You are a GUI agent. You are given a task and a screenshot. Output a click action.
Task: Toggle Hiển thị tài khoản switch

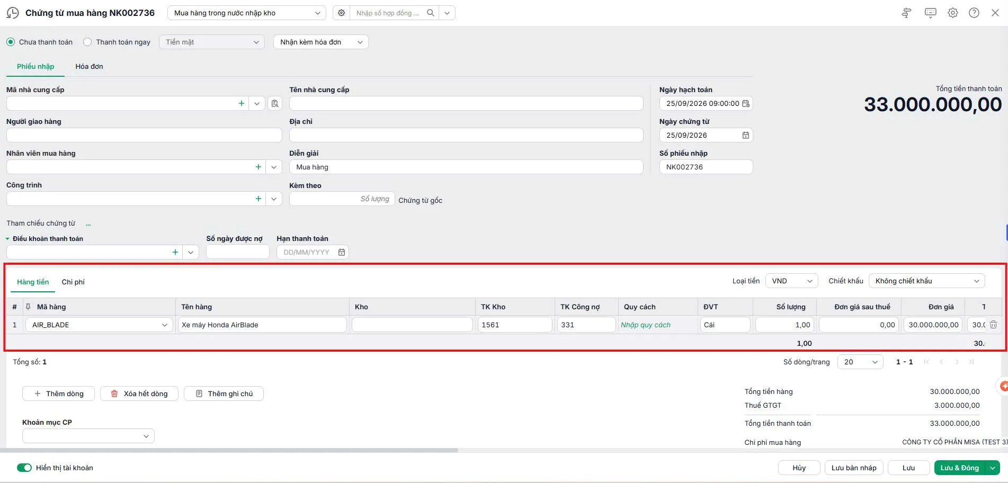pyautogui.click(x=24, y=468)
